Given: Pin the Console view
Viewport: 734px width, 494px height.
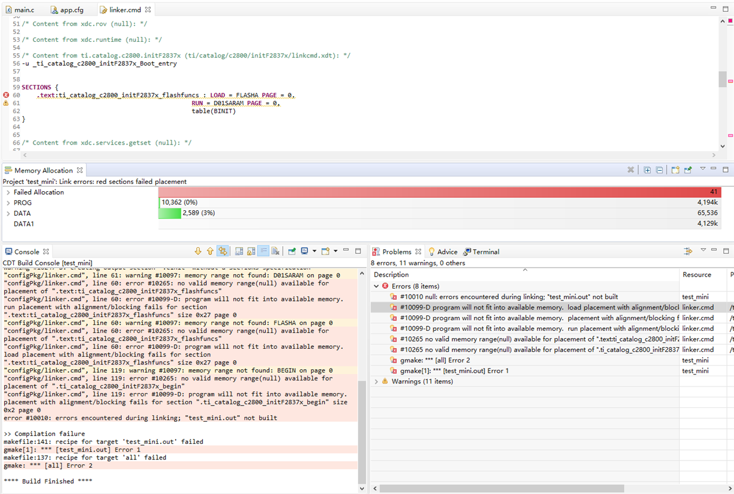Looking at the screenshot, I should coord(292,251).
